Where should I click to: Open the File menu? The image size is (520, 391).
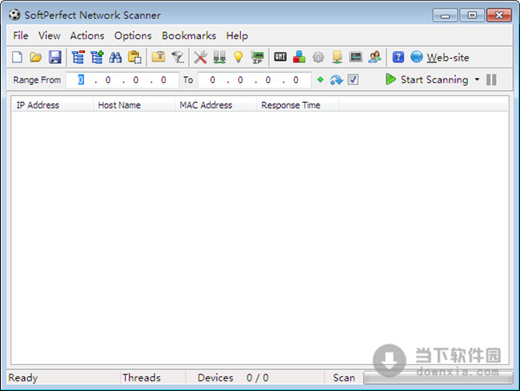point(21,35)
